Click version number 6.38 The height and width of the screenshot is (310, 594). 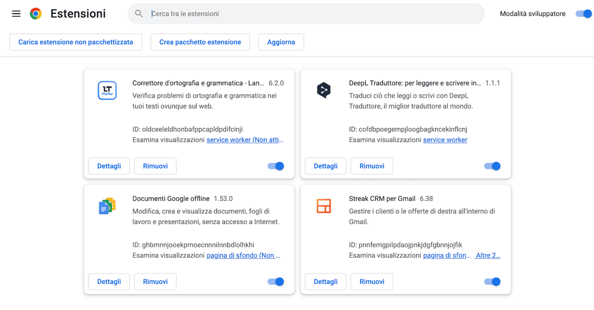(x=426, y=199)
